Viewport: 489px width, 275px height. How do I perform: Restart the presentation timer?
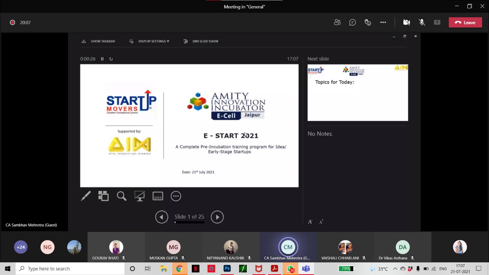pyautogui.click(x=111, y=59)
